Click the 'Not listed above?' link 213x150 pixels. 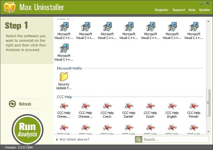pyautogui.click(x=74, y=139)
